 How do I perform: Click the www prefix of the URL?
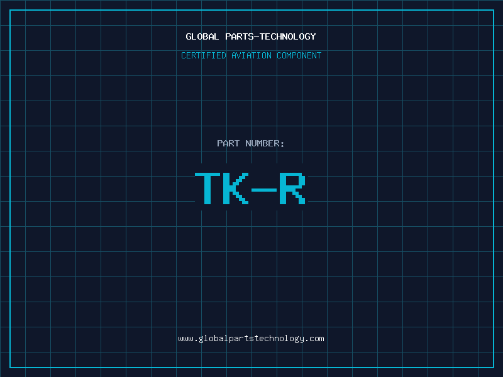pyautogui.click(x=185, y=339)
